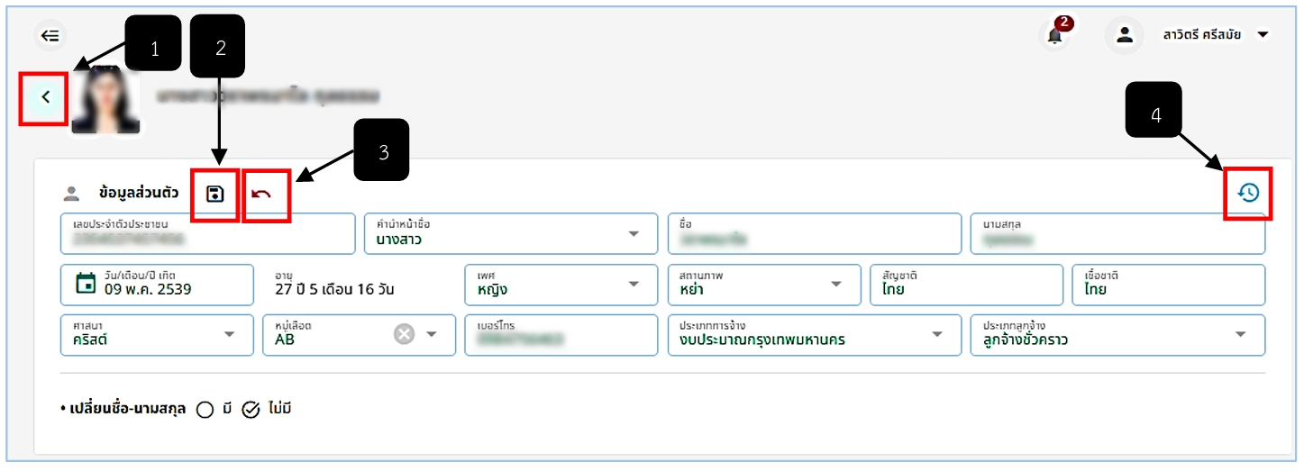Image resolution: width=1304 pixels, height=471 pixels.
Task: Undo changes with the red arrow icon
Action: click(x=261, y=194)
